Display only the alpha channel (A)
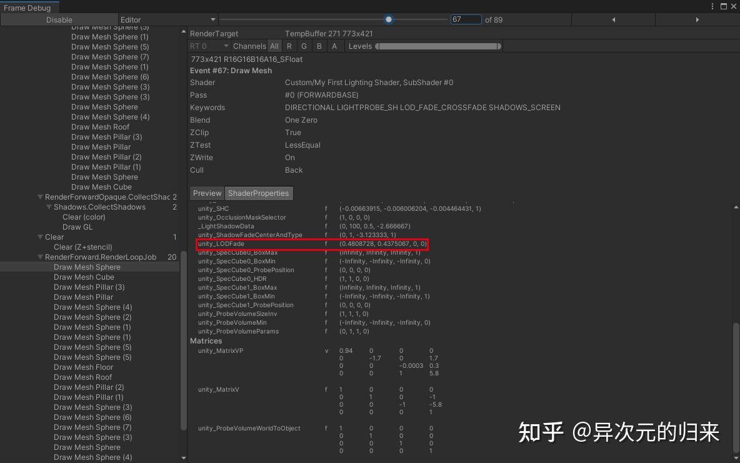Viewport: 740px width, 463px height. coord(334,46)
